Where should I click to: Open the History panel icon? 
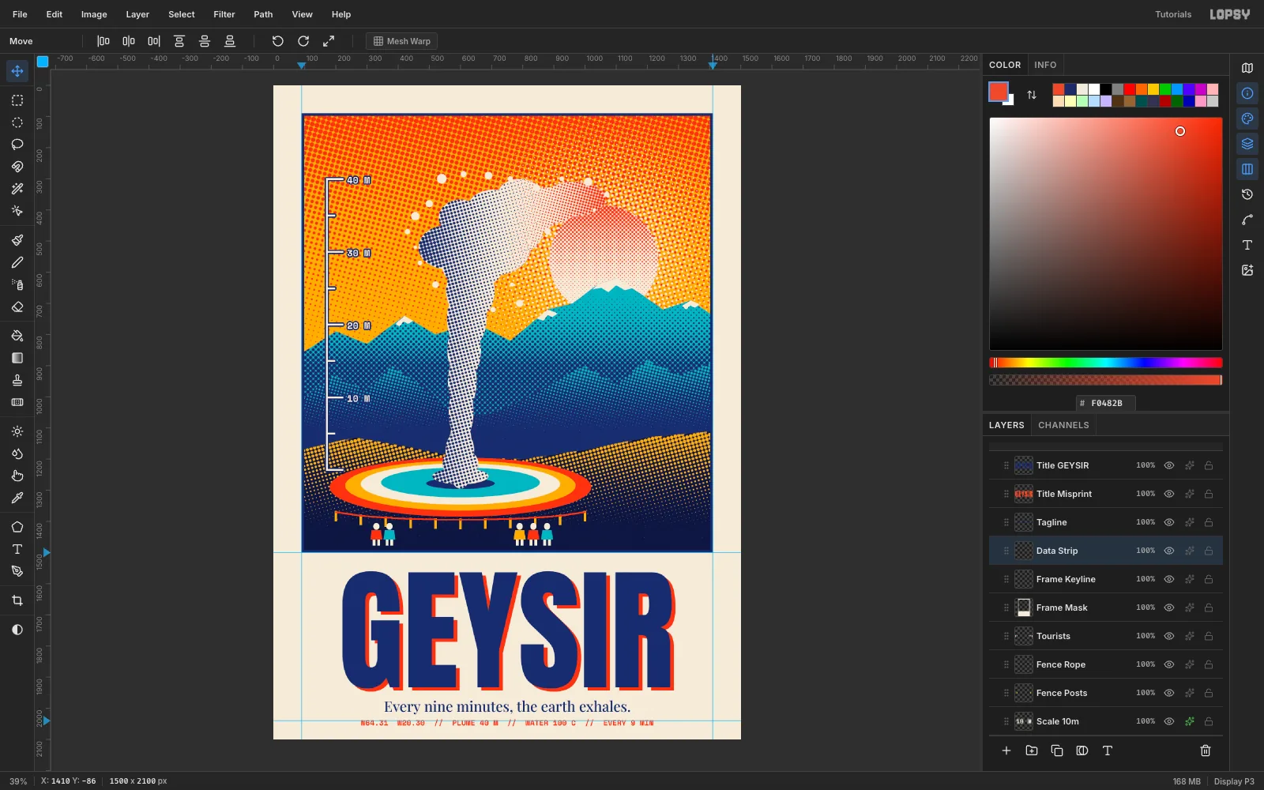point(1247,194)
